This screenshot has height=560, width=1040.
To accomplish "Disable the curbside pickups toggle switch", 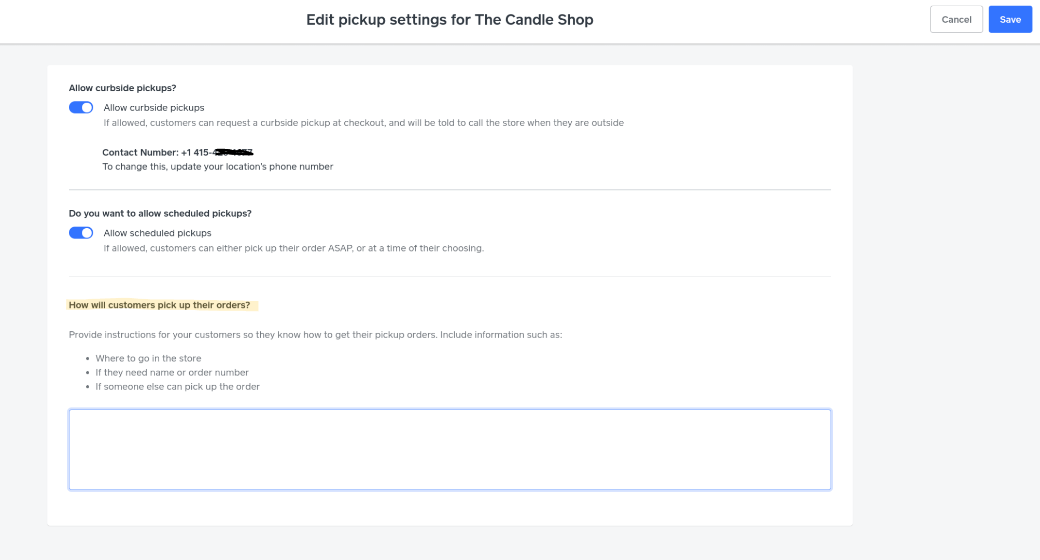I will coord(81,107).
